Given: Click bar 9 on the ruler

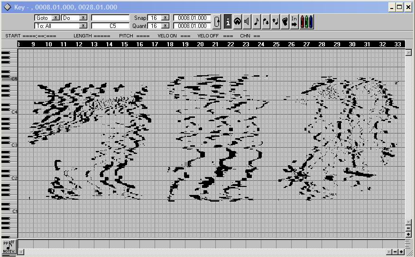Looking at the screenshot, I should point(33,44).
